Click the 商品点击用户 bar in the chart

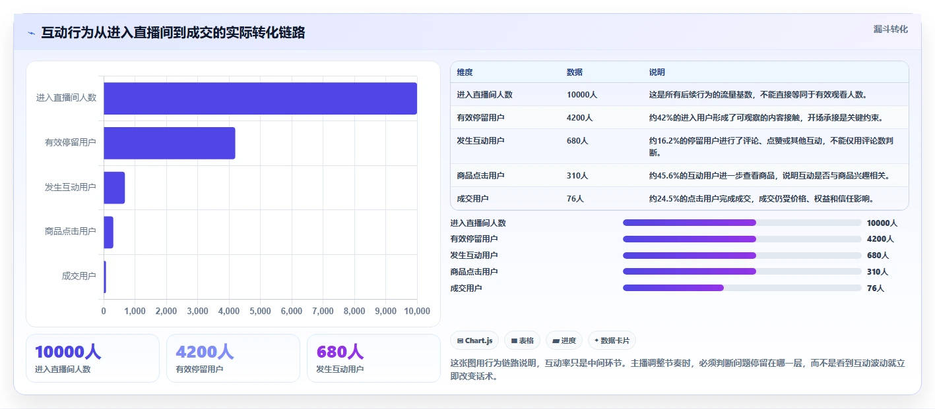108,232
